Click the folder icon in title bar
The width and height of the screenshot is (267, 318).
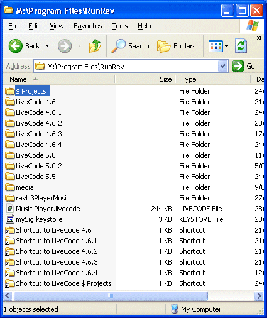click(x=9, y=10)
